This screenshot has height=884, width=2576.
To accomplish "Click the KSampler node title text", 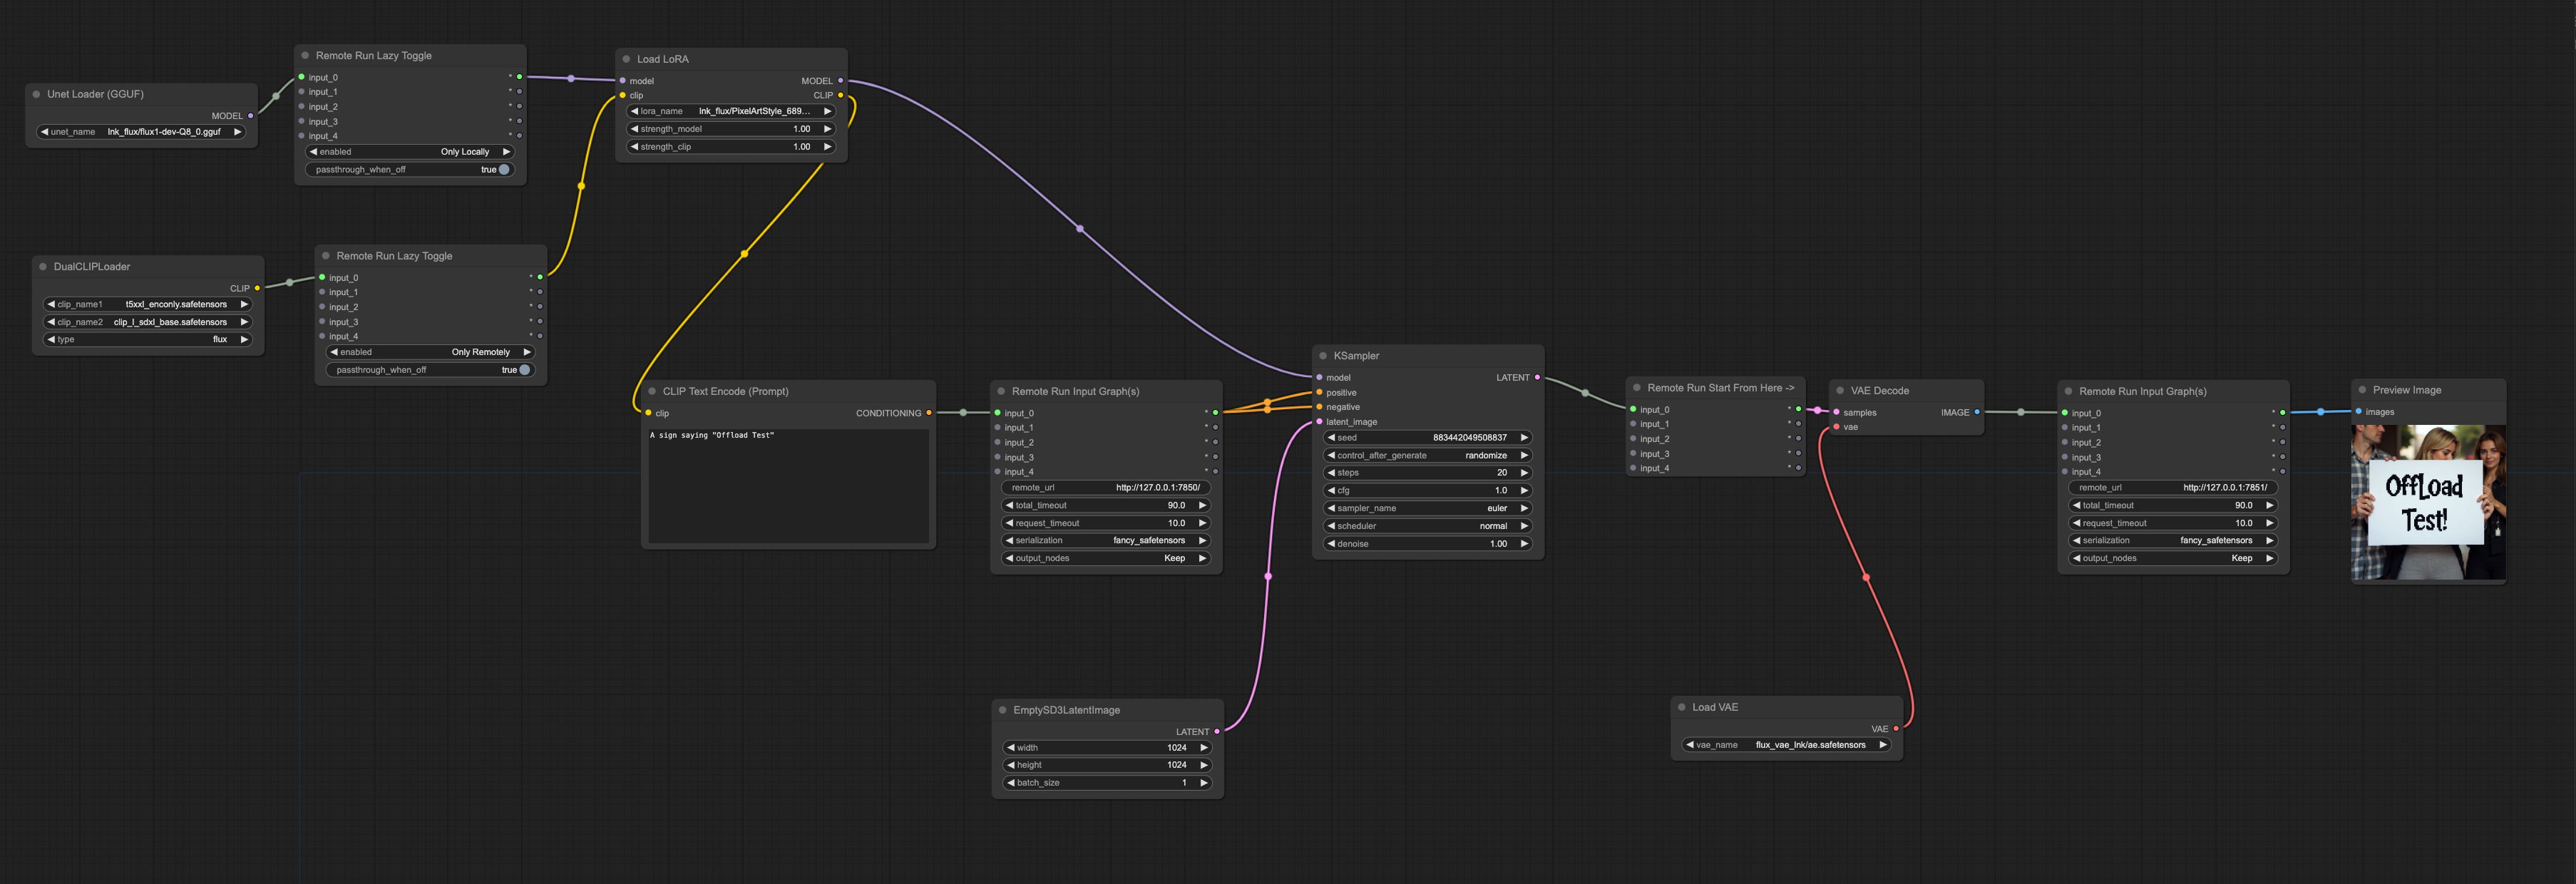I will pos(1356,356).
